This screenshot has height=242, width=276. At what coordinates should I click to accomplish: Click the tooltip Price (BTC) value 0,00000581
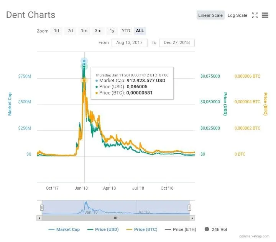pyautogui.click(x=140, y=93)
